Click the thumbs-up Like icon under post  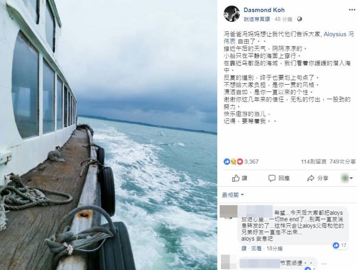[236, 178]
